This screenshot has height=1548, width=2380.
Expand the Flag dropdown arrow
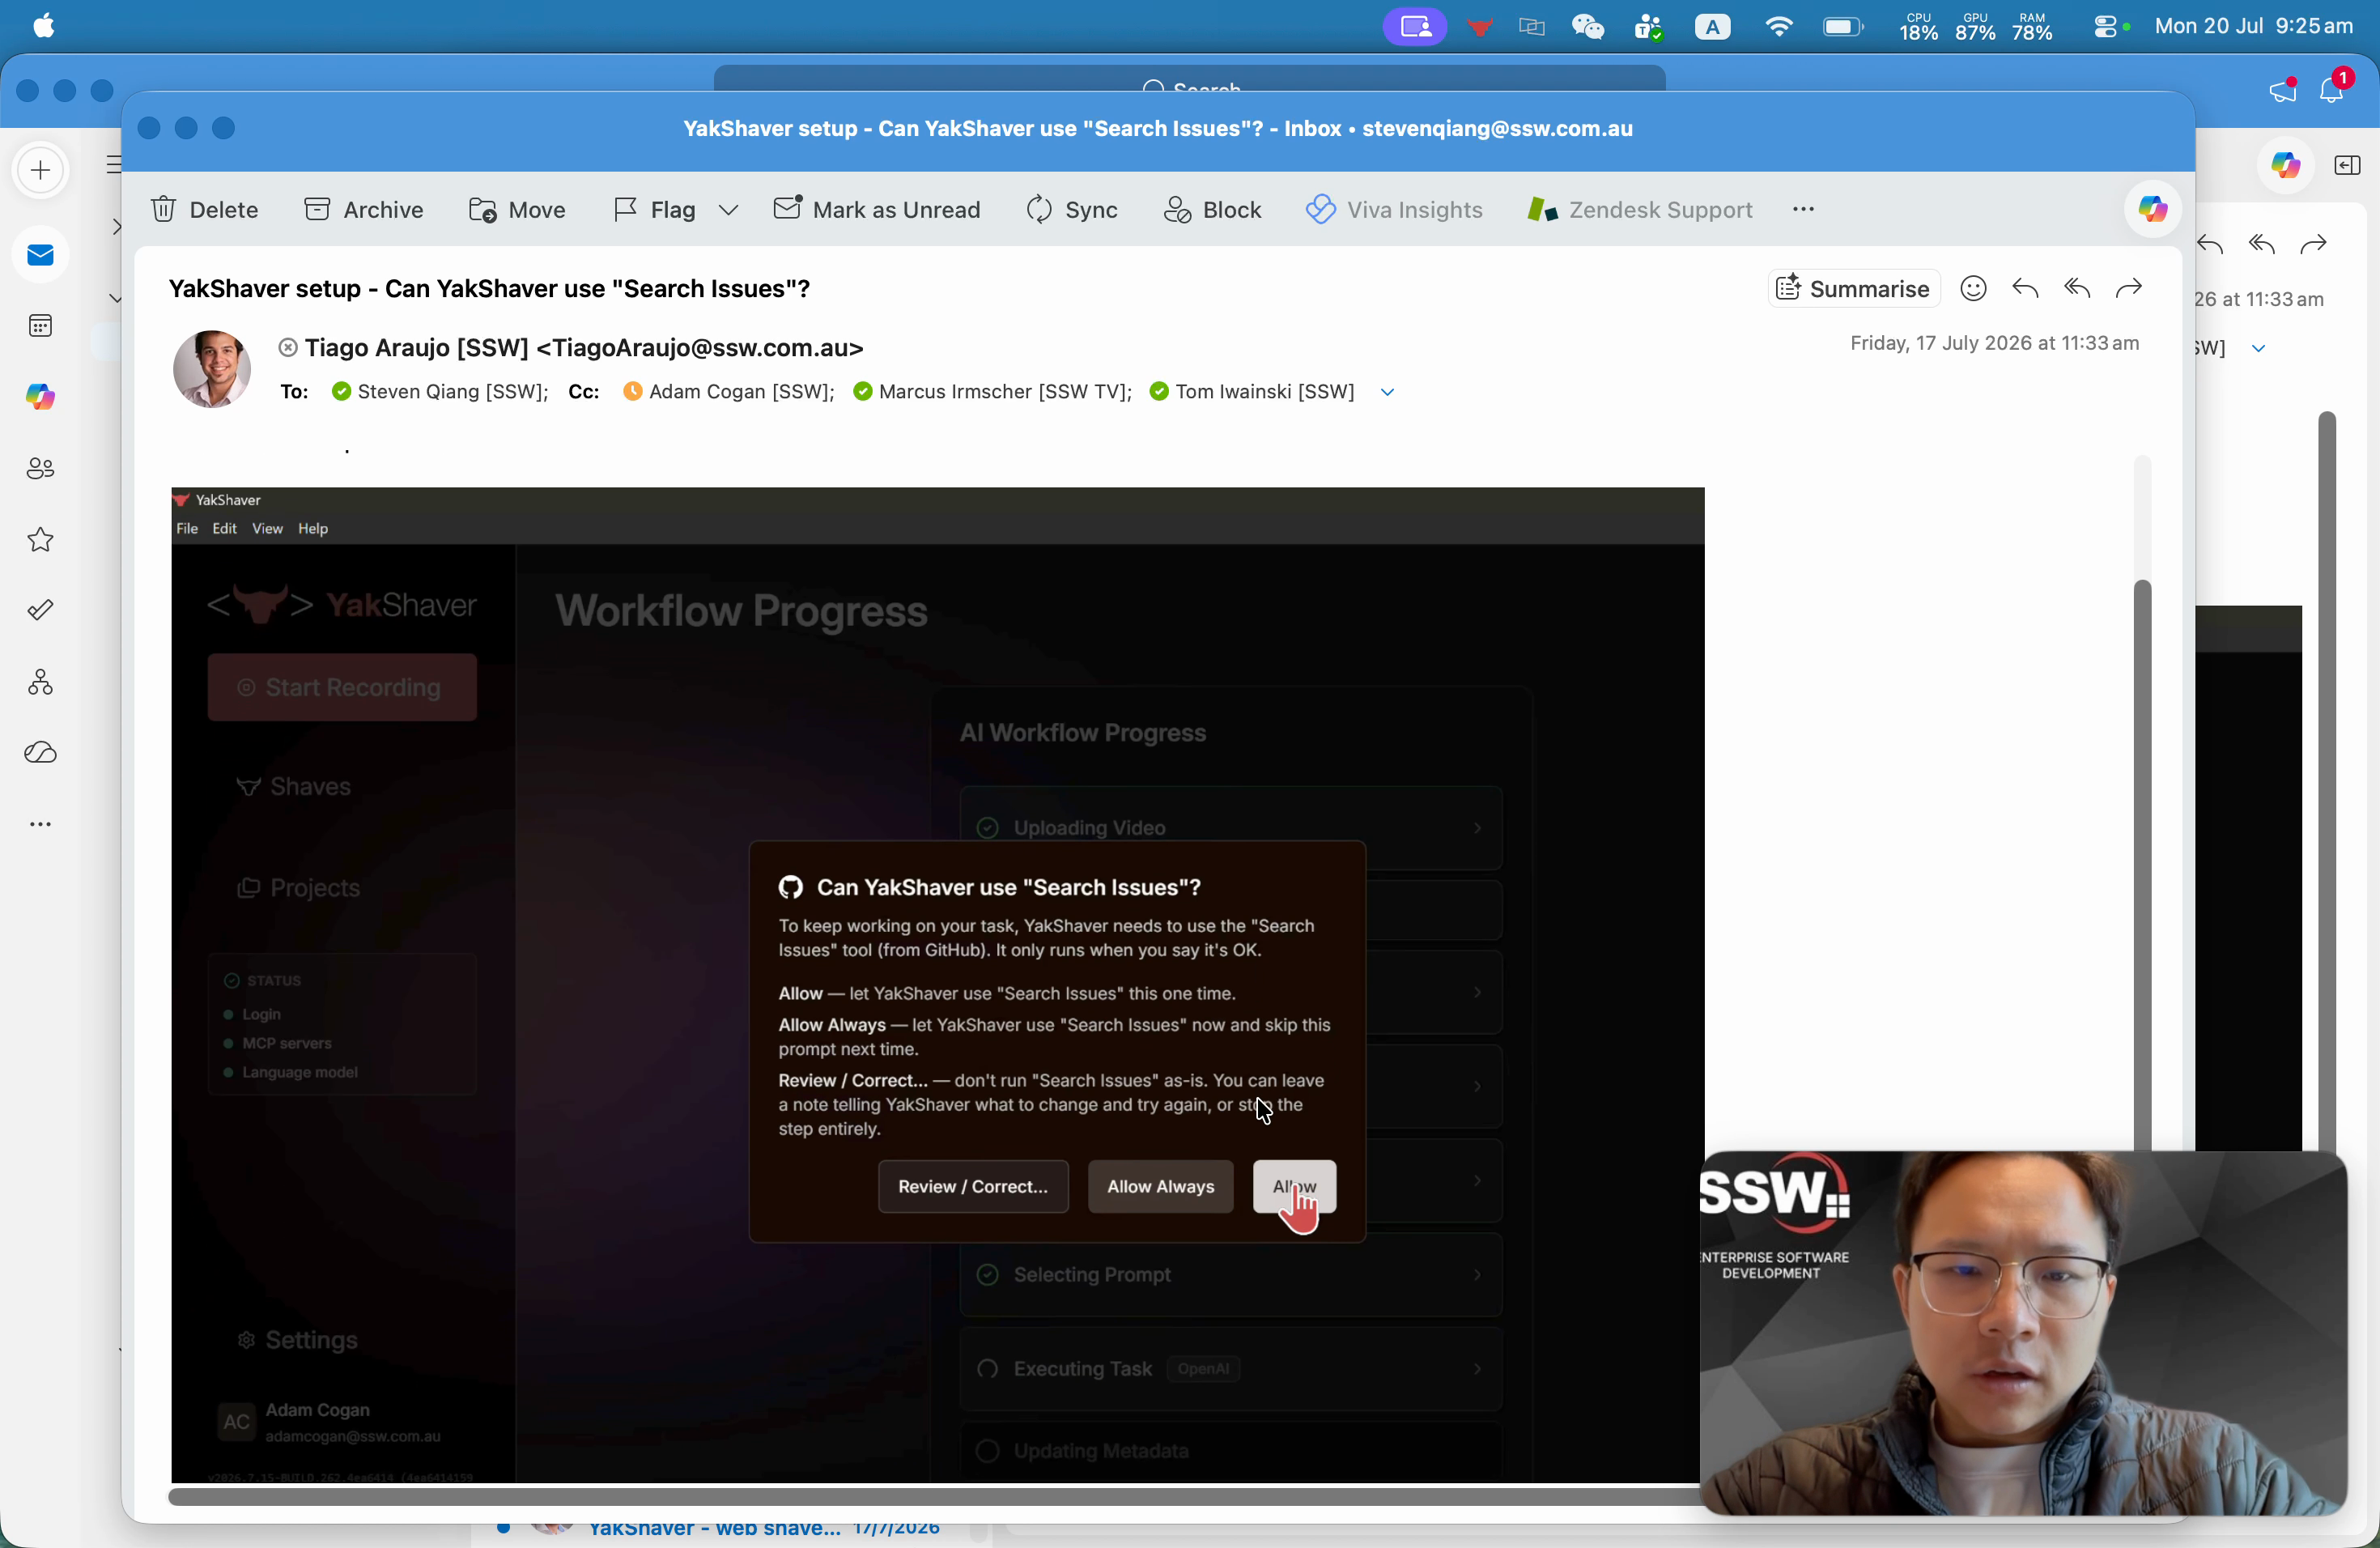(x=729, y=210)
